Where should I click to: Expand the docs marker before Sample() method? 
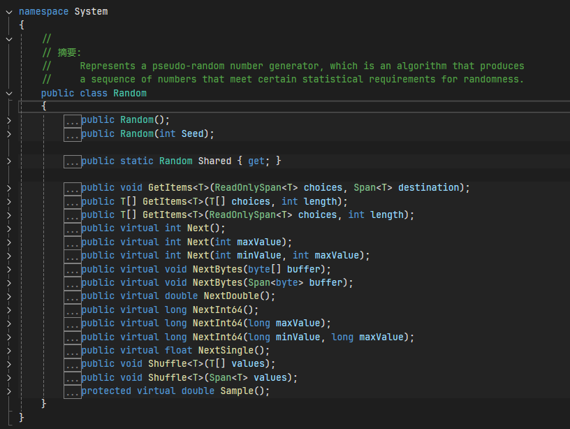[72, 391]
